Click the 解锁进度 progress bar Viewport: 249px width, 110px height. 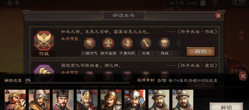click(77, 82)
